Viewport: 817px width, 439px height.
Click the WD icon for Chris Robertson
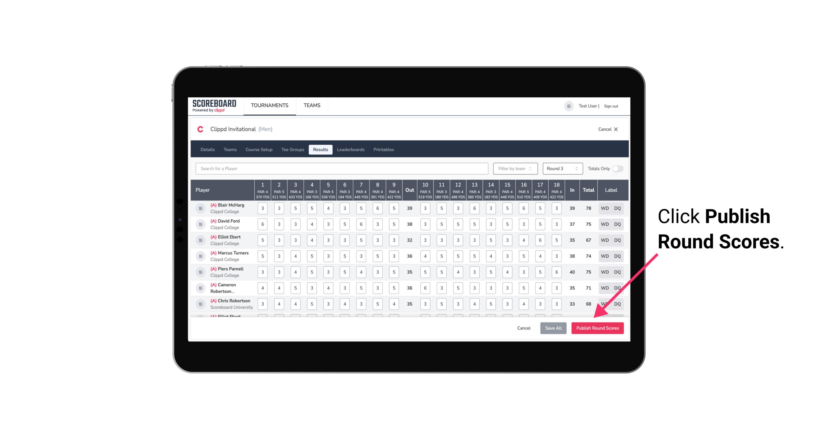tap(604, 303)
